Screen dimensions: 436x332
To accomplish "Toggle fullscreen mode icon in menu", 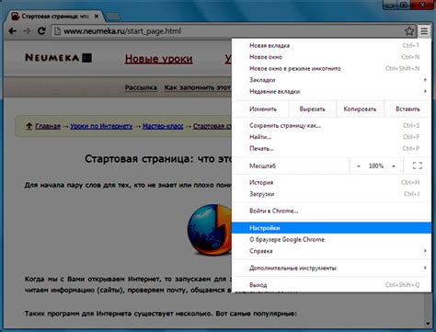I will tap(418, 166).
